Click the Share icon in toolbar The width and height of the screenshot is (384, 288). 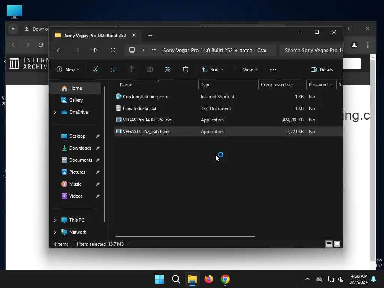pos(168,69)
